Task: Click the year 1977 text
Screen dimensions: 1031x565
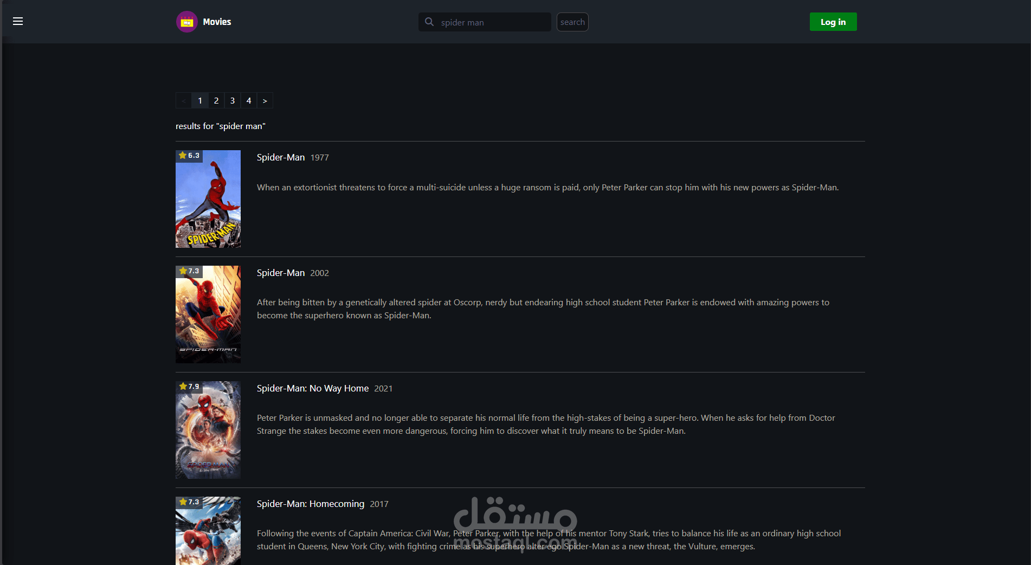Action: (320, 158)
